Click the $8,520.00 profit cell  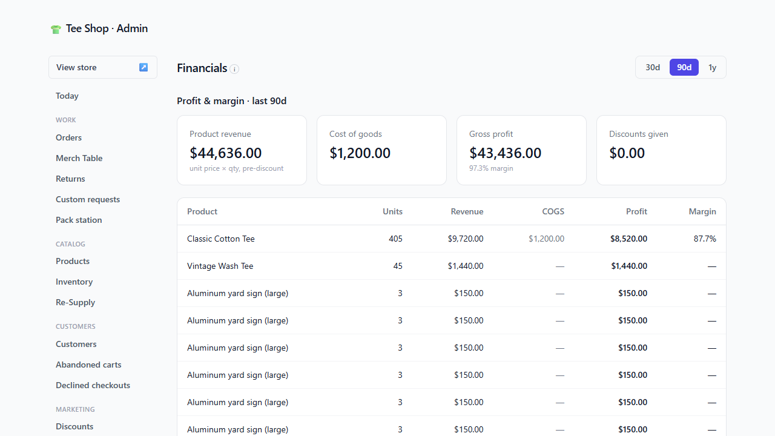pos(628,239)
